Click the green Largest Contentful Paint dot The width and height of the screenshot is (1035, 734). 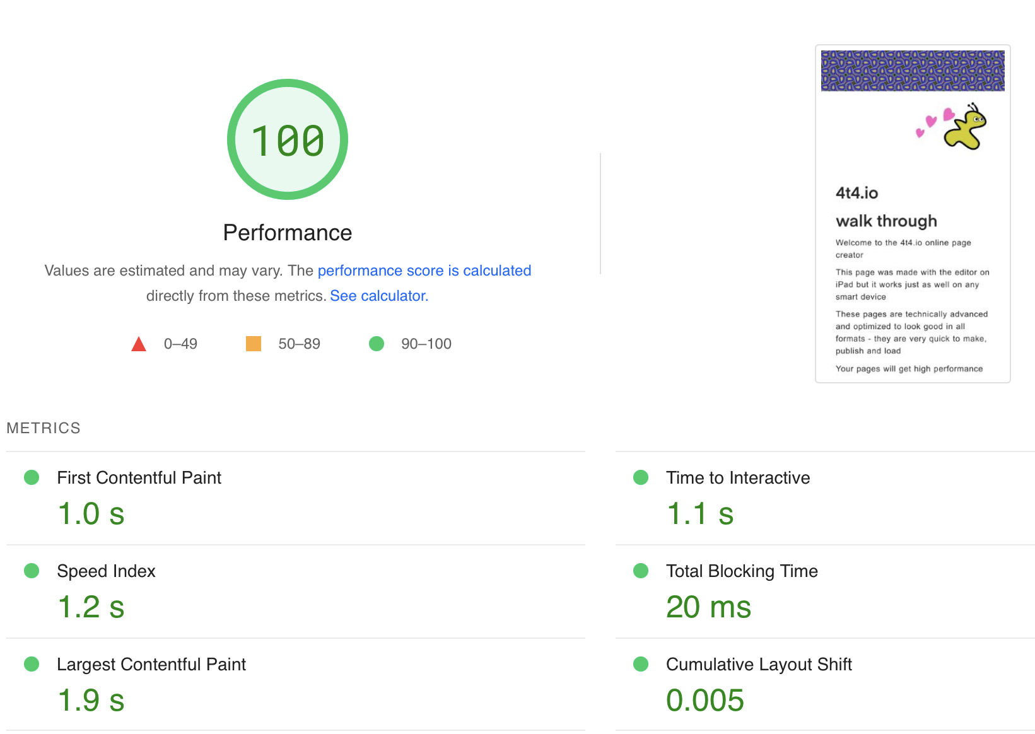pyautogui.click(x=32, y=664)
